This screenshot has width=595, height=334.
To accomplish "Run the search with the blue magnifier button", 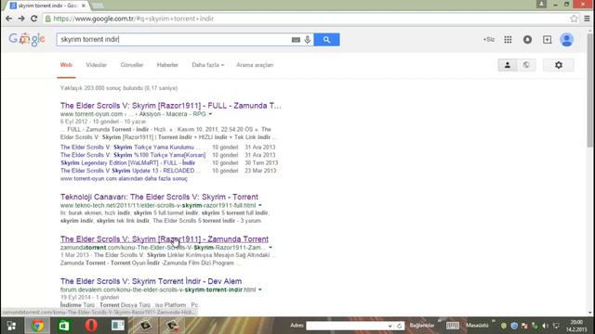I will click(326, 39).
